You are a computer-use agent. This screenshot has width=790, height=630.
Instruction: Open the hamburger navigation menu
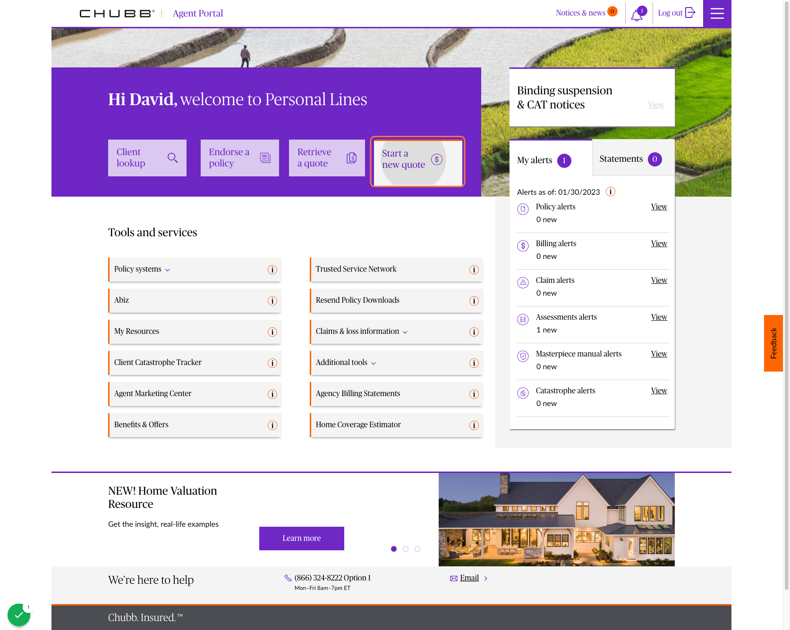[717, 13]
